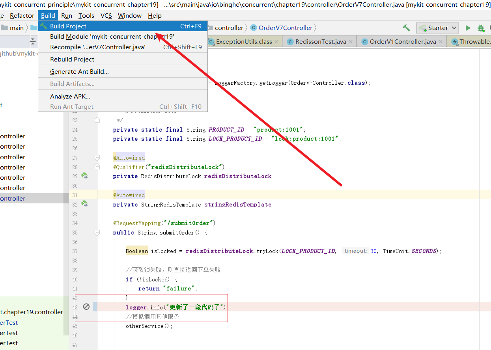
Task: Click the green hammer Build icon in toolbar
Action: pos(406,28)
